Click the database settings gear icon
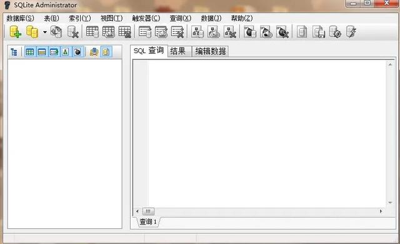Viewport: 400px width, 244px height. pyautogui.click(x=335, y=32)
